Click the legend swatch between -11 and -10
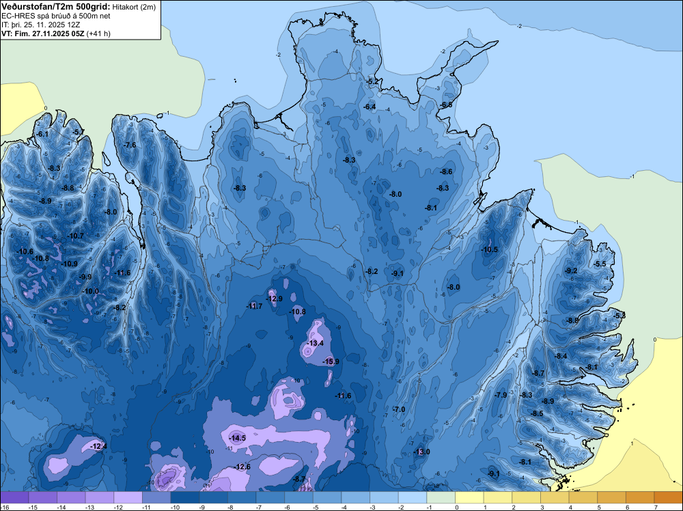683x511 pixels. (x=156, y=497)
